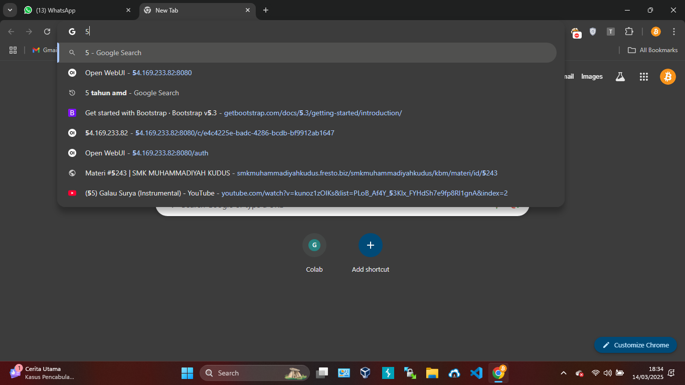Open the ad blocker extension icon
The width and height of the screenshot is (685, 385).
coord(576,32)
